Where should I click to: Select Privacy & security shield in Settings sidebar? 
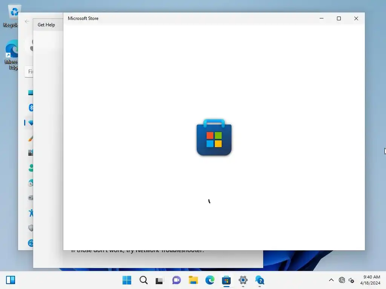[31, 228]
